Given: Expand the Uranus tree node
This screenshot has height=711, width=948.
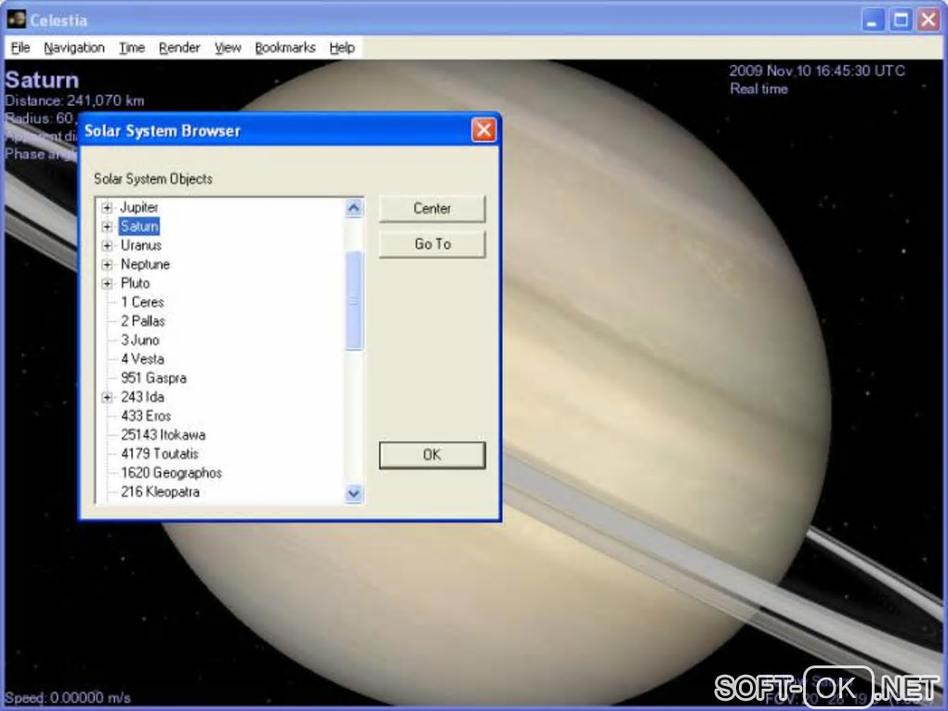Looking at the screenshot, I should pos(107,246).
